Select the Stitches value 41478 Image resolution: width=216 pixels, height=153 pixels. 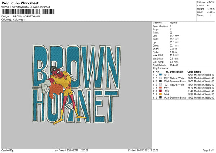[x=211, y=3]
